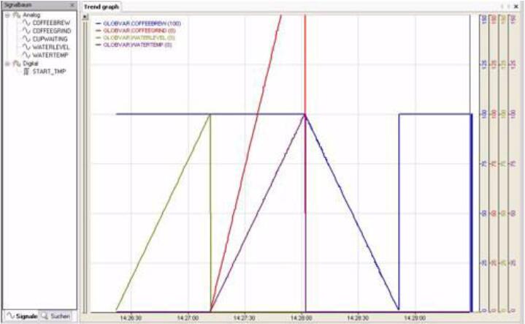This screenshot has width=525, height=324.
Task: Open the Signale tab
Action: (x=22, y=316)
